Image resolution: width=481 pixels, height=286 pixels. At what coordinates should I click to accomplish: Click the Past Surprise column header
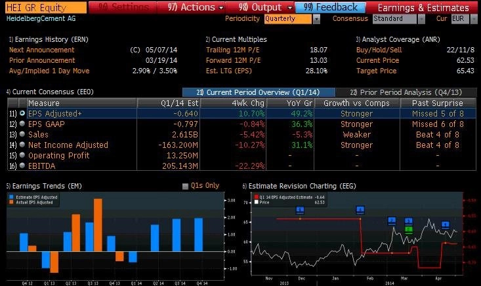pos(438,103)
